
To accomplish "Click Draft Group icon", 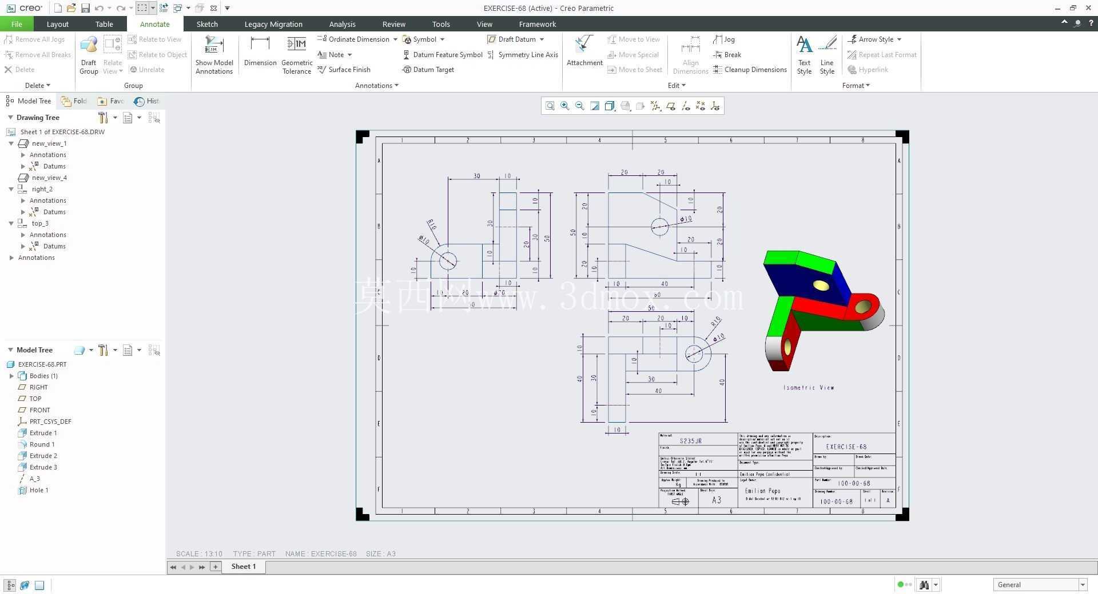I will (x=89, y=55).
